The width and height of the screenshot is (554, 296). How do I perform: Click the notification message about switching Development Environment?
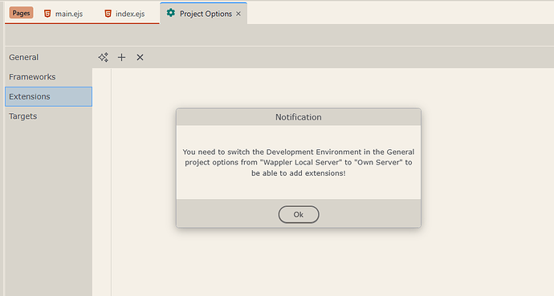click(299, 162)
